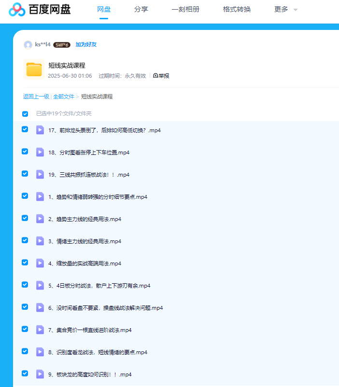Click the 百度网盘 brand text

[x=50, y=9]
